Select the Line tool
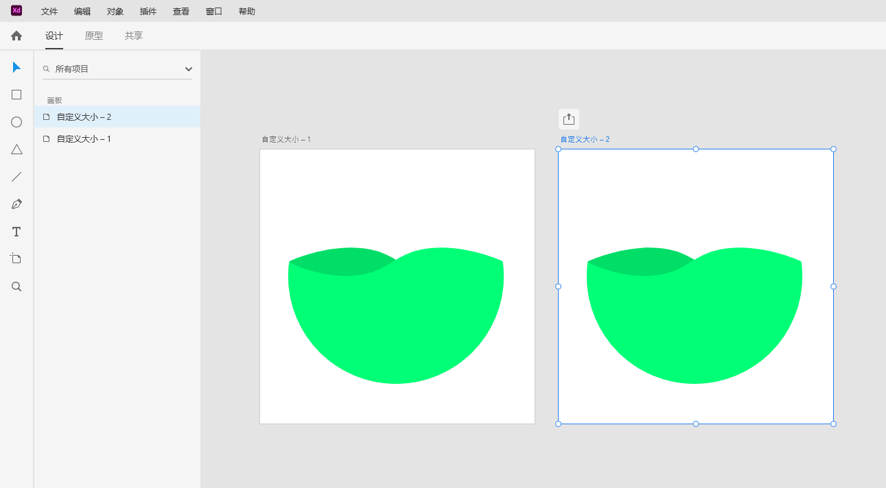Screen dimensions: 886x488 point(16,177)
